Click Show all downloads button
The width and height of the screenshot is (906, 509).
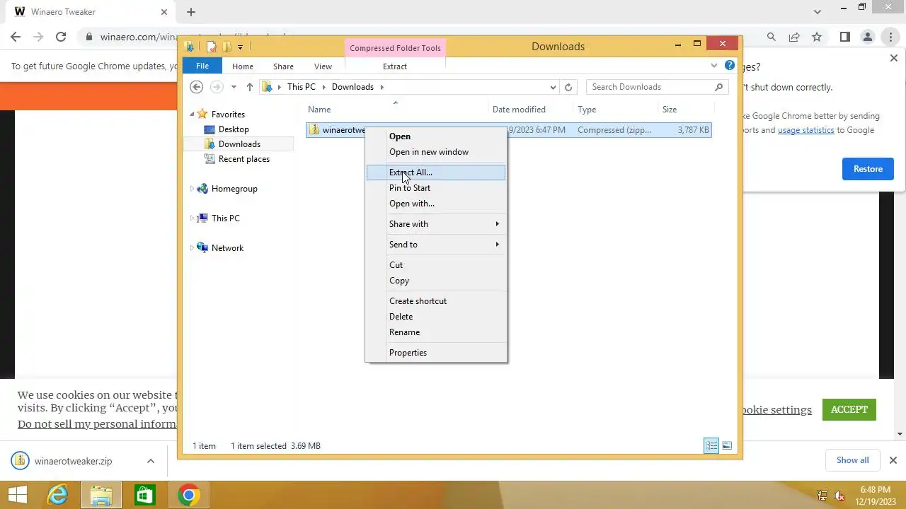(852, 460)
